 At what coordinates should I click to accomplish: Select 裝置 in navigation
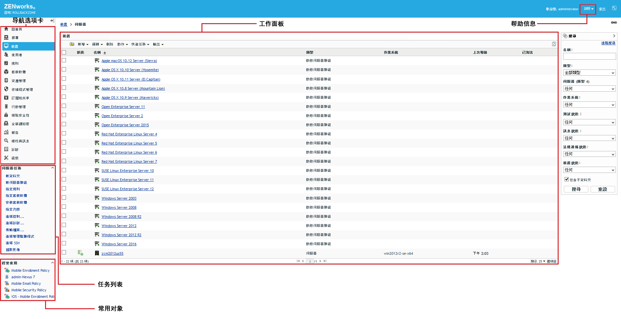point(28,46)
